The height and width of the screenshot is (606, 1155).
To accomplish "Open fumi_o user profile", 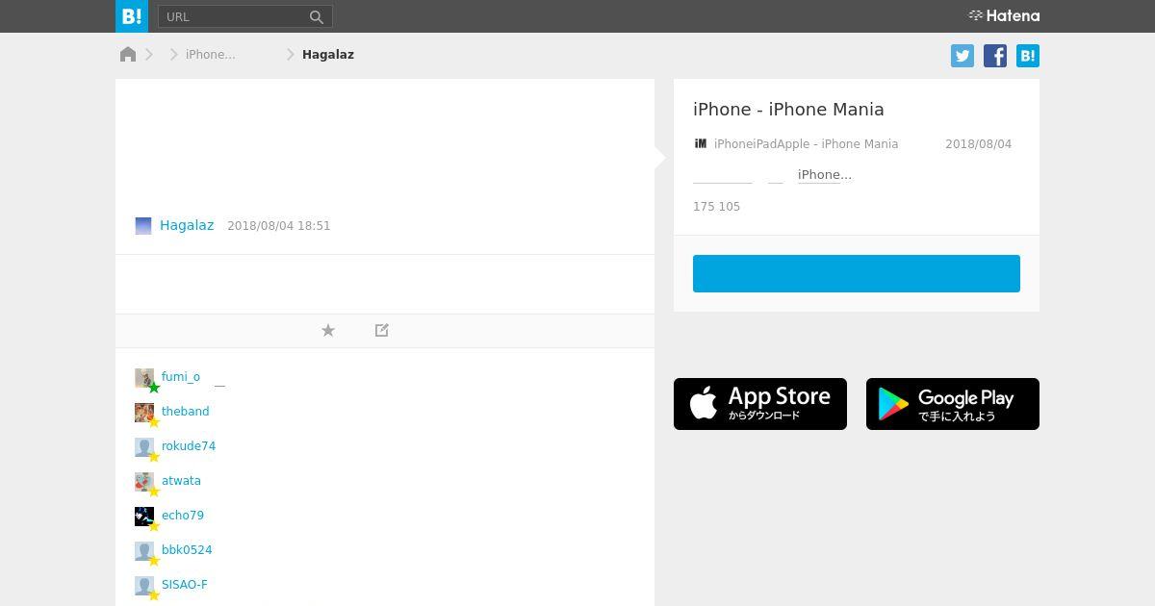I will [x=181, y=377].
